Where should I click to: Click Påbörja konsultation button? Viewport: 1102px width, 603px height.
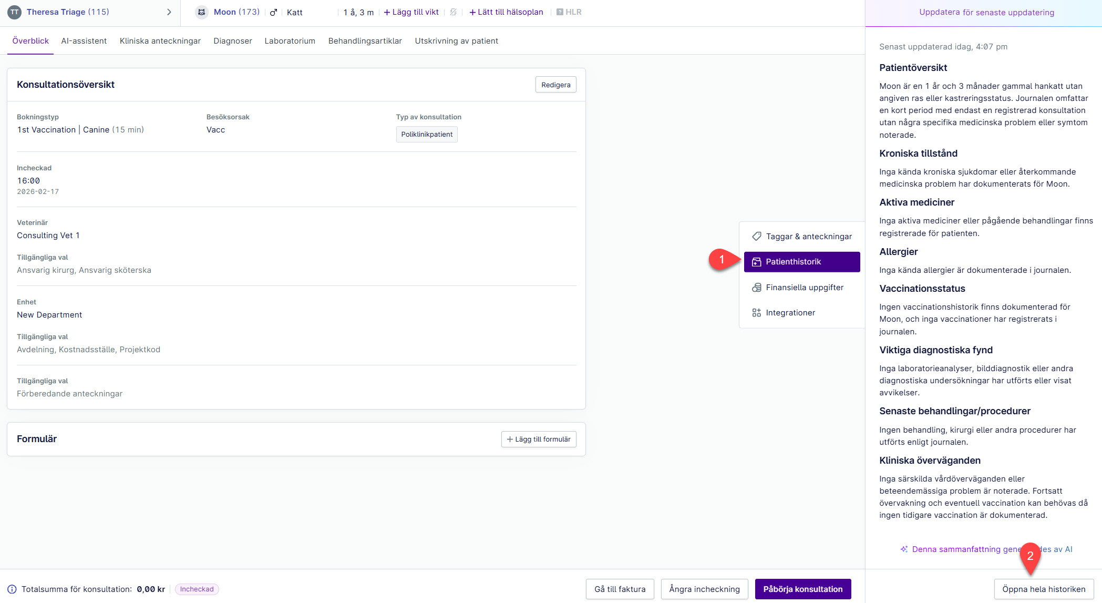(803, 589)
